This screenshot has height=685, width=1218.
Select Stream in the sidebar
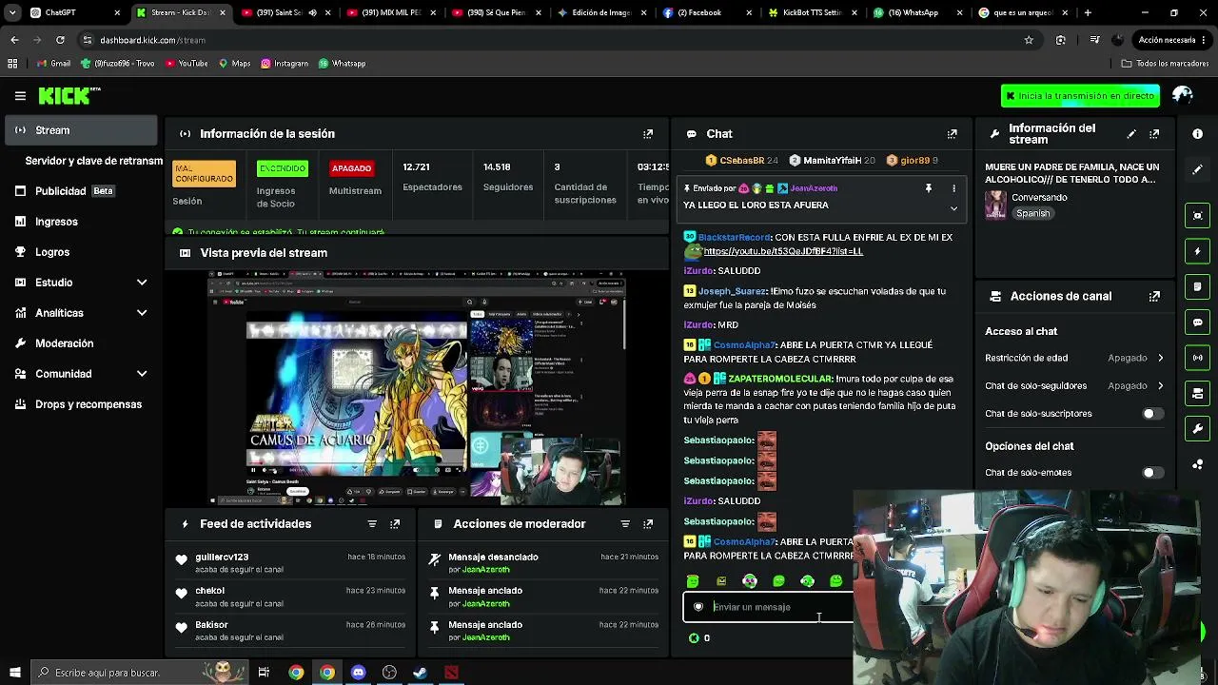pyautogui.click(x=82, y=130)
